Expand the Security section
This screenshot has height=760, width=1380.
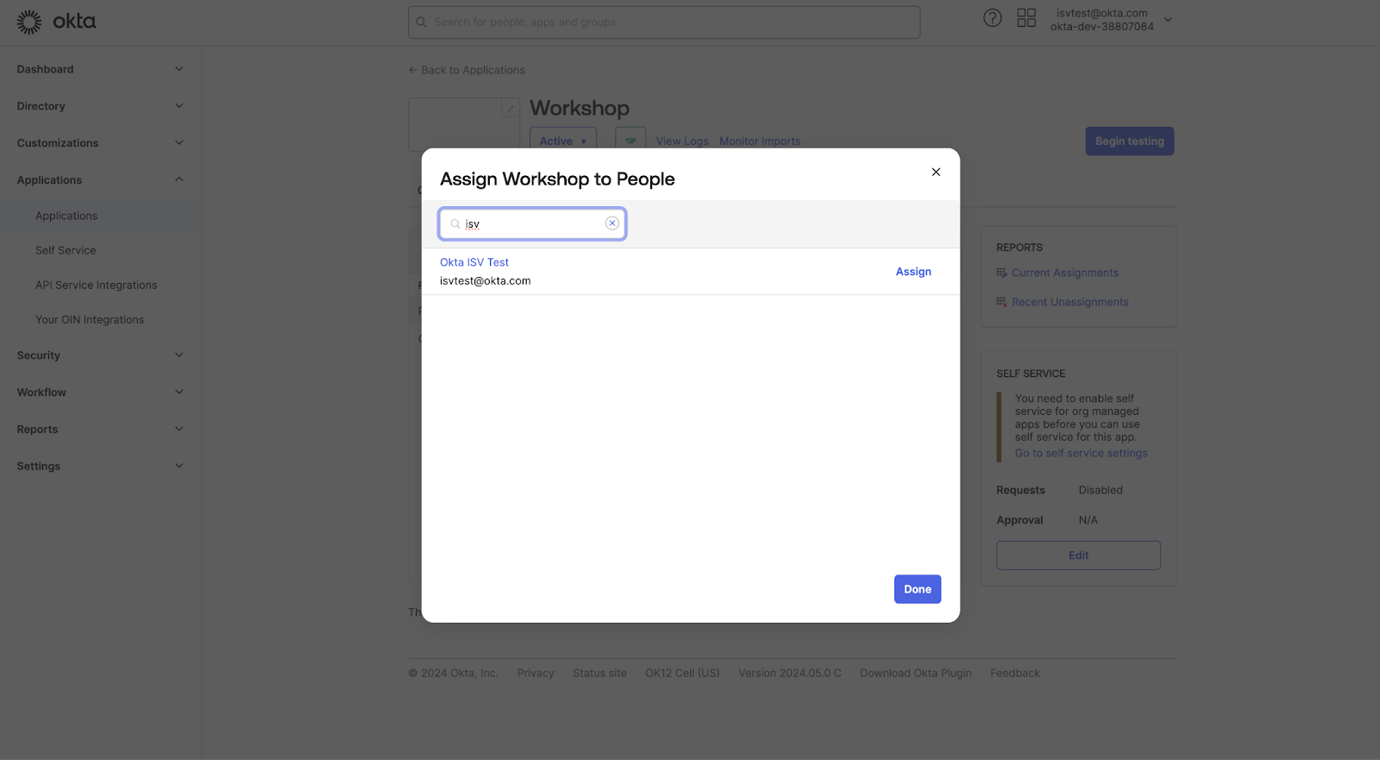click(101, 355)
